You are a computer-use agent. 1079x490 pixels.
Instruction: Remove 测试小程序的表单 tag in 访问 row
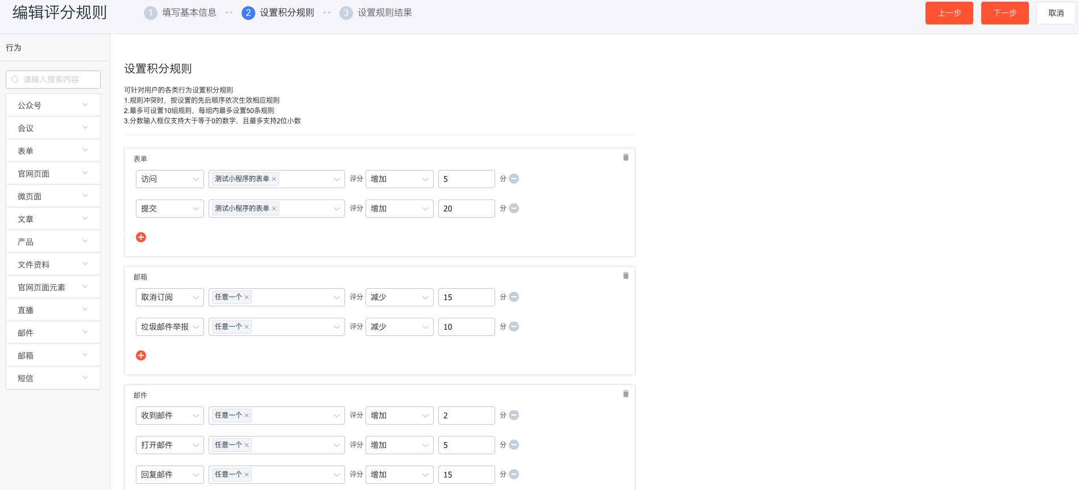click(x=274, y=179)
